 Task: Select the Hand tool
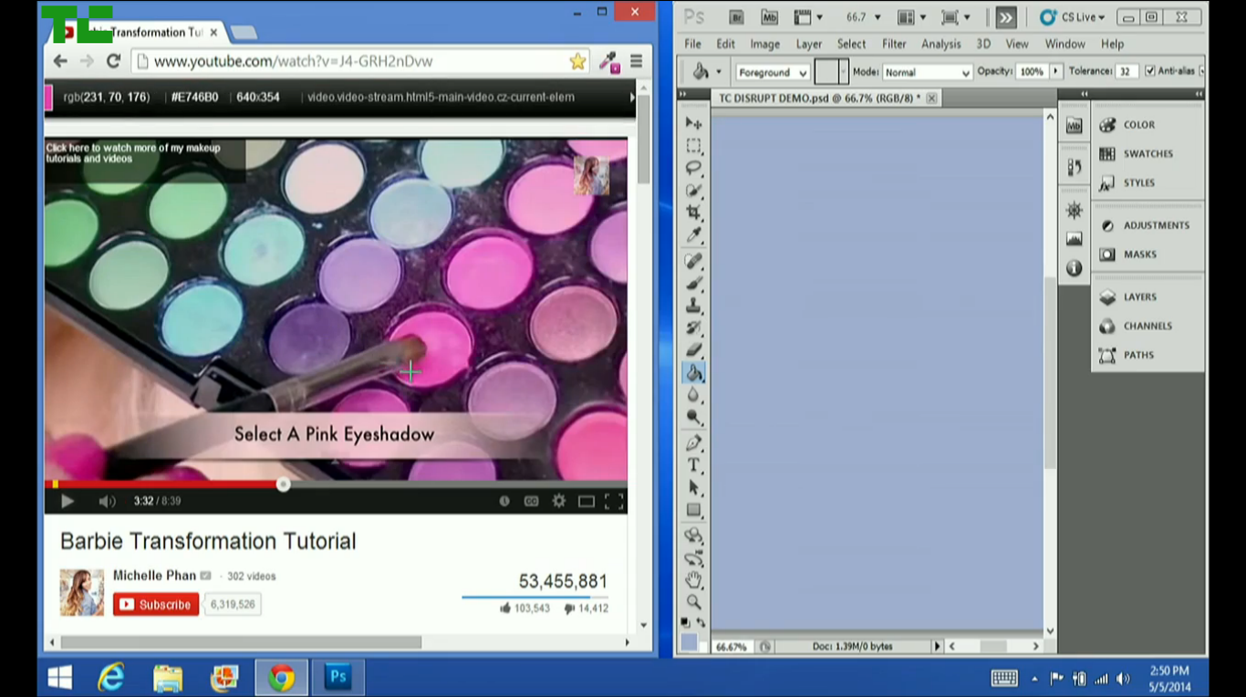[694, 580]
